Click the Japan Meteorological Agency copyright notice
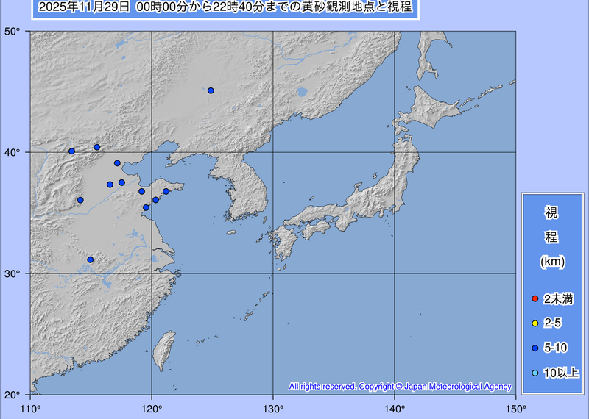Image resolution: width=589 pixels, height=419 pixels. tap(400, 387)
